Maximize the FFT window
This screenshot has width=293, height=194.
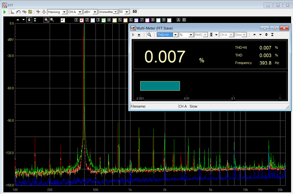(x=278, y=5)
